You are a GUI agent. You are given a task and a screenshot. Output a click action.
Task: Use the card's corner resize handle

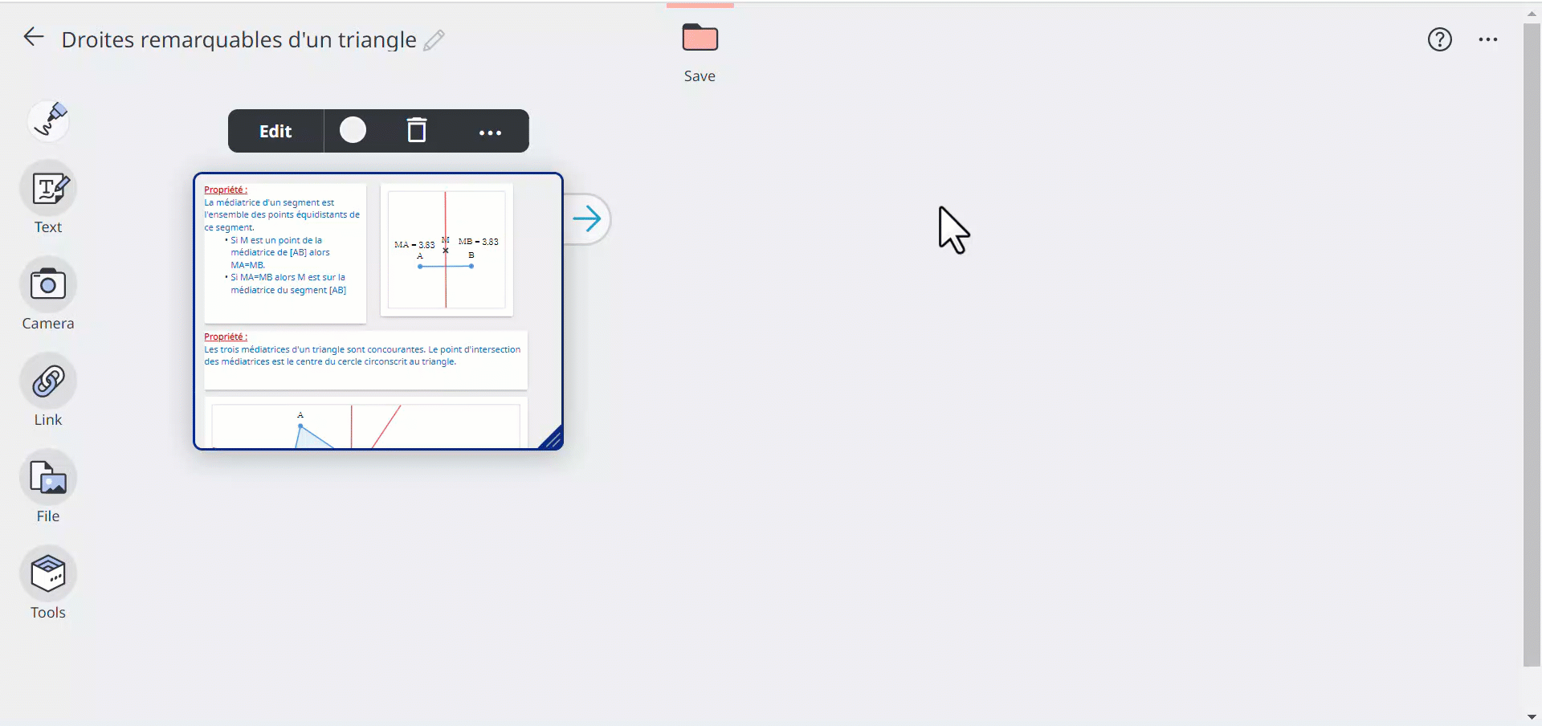tap(552, 438)
